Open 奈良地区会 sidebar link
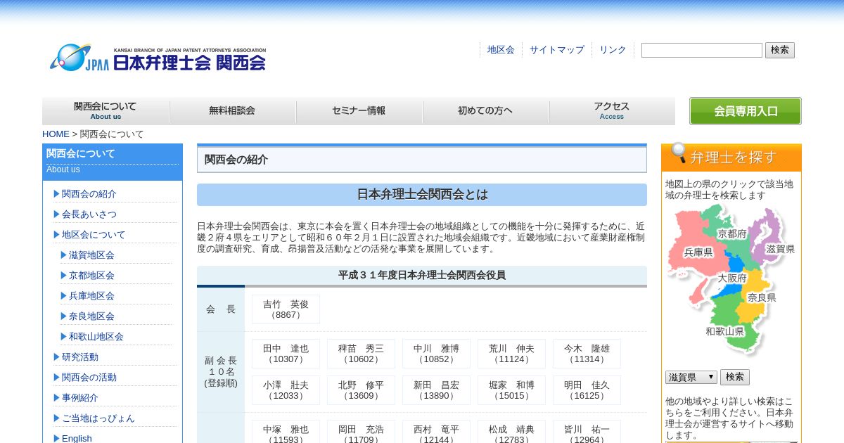Screen dimensions: 844x443 (91, 316)
